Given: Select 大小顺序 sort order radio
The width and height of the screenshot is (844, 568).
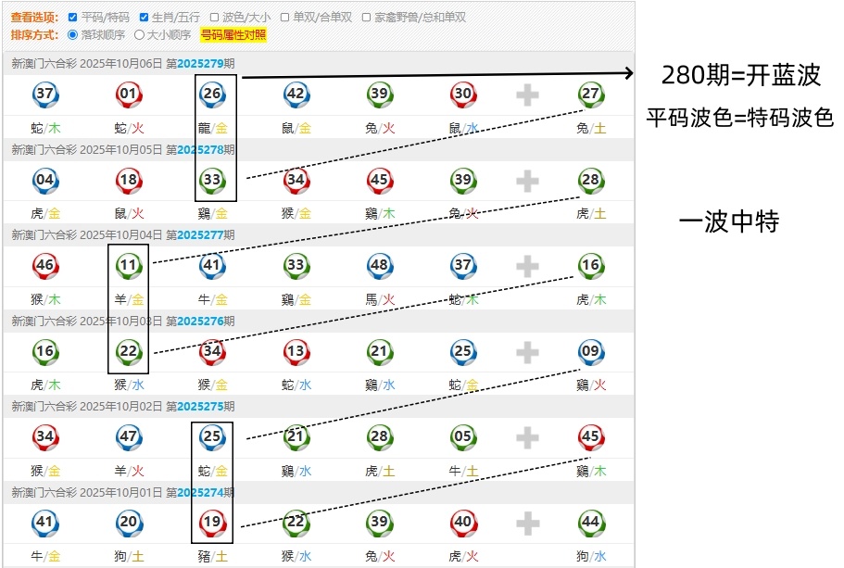Looking at the screenshot, I should [x=140, y=35].
